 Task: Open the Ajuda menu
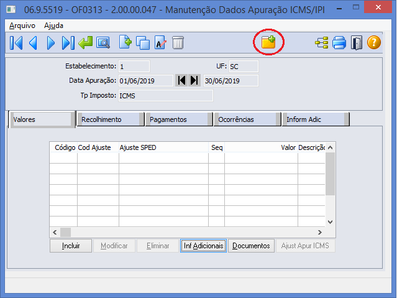pyautogui.click(x=53, y=26)
